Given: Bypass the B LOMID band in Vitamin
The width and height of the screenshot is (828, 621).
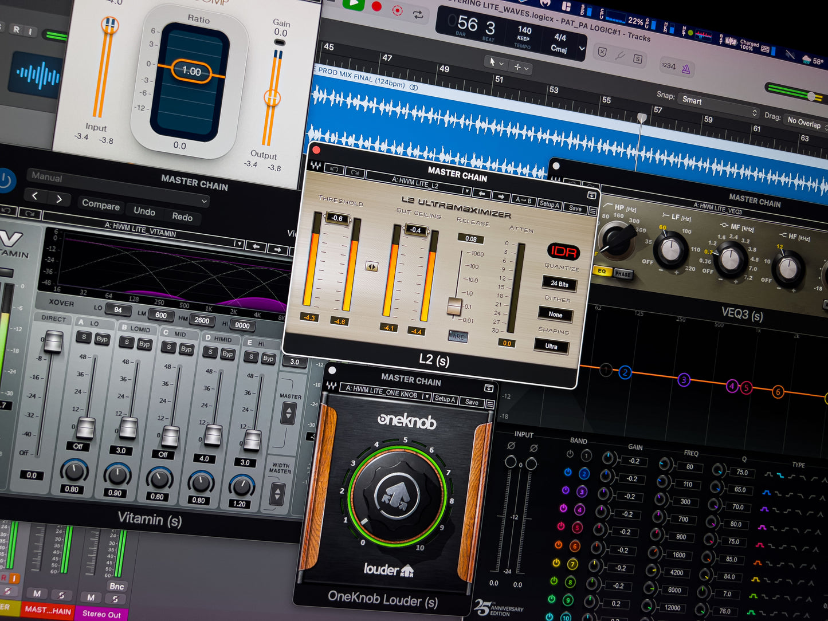Looking at the screenshot, I should pos(144,344).
